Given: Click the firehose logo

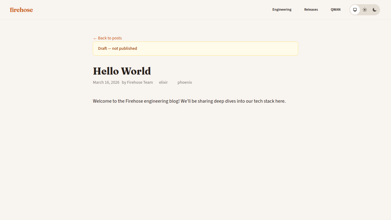Looking at the screenshot, I should (21, 9).
